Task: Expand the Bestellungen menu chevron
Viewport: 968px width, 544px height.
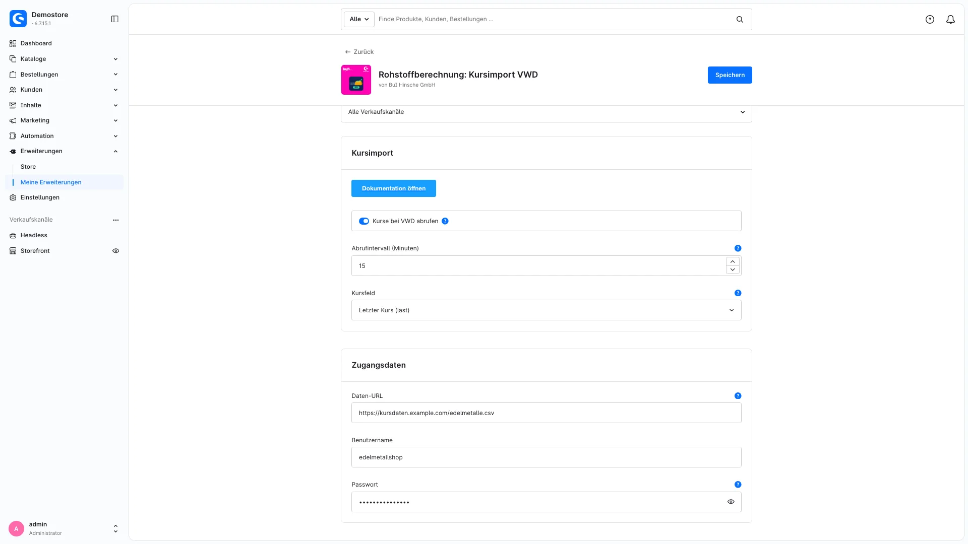Action: point(115,75)
